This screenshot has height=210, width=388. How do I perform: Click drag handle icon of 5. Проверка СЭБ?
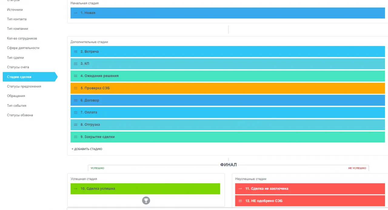pyautogui.click(x=76, y=88)
